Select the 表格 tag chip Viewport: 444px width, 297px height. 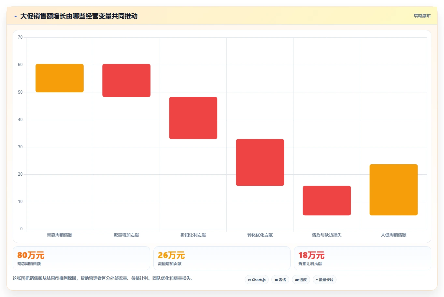[280, 280]
